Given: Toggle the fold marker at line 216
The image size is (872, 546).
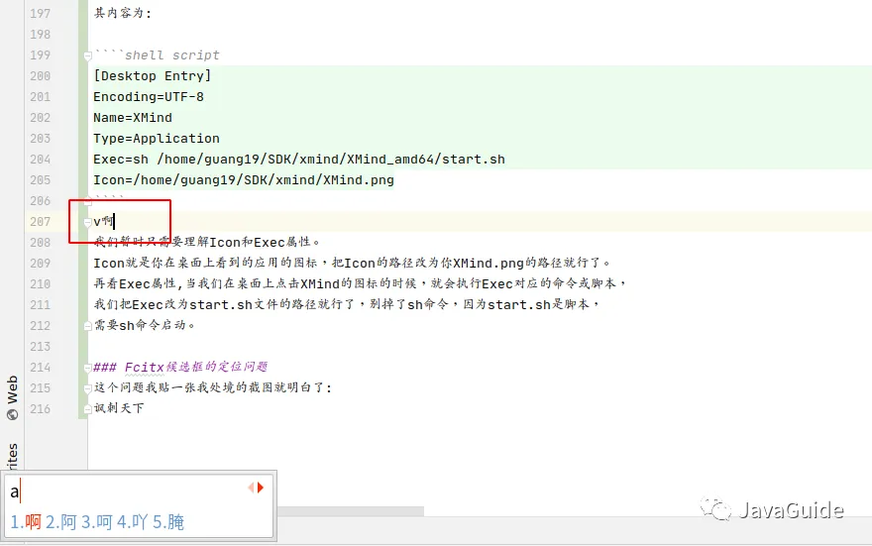Looking at the screenshot, I should (88, 410).
